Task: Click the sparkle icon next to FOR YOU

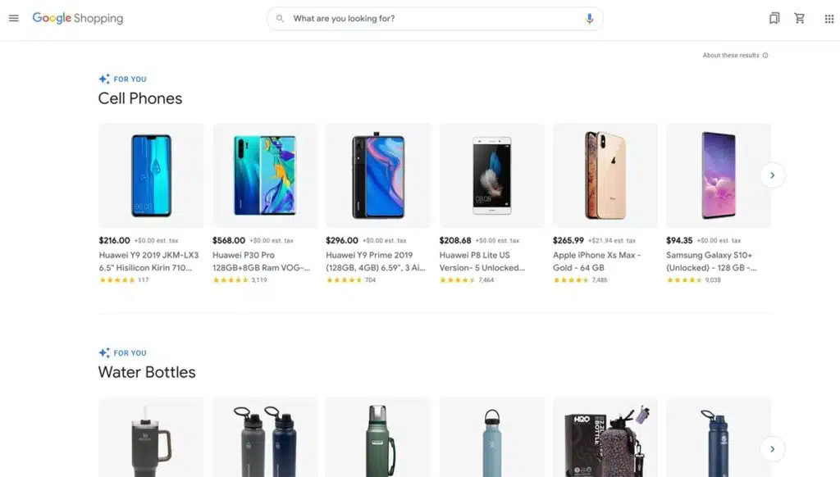Action: pos(103,79)
